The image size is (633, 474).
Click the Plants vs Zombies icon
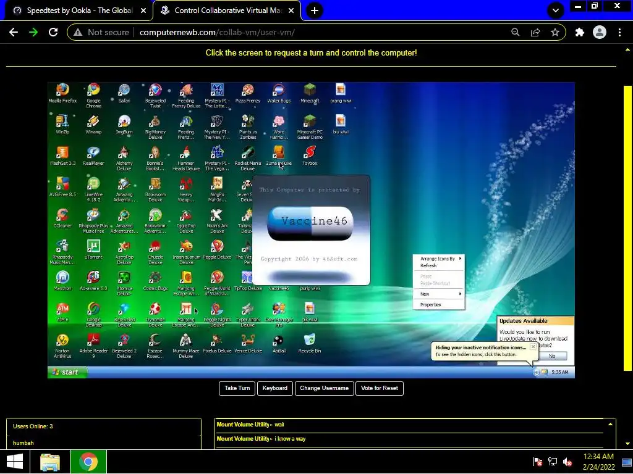click(248, 127)
